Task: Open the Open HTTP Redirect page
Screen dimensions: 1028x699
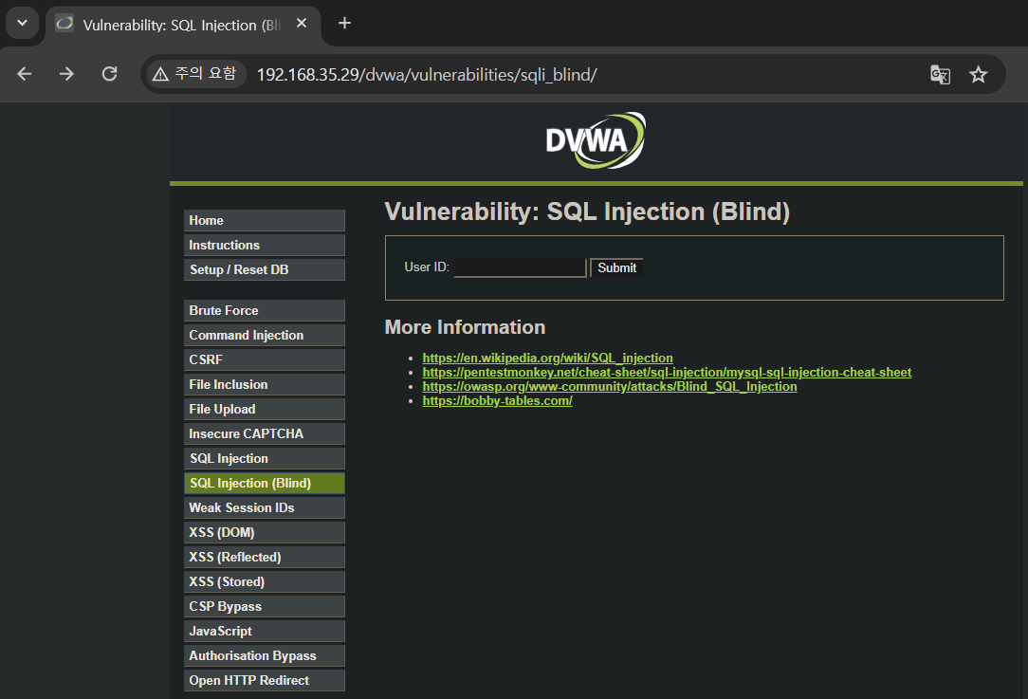Action: (265, 681)
